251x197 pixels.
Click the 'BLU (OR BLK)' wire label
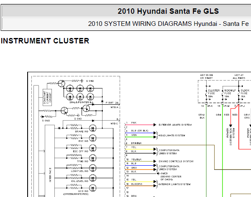click(140, 131)
